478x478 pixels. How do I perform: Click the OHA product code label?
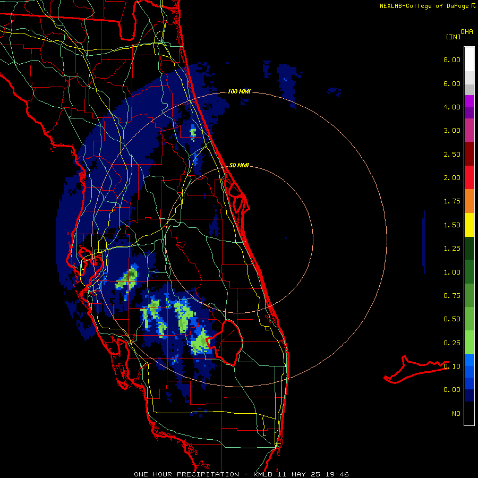point(467,32)
